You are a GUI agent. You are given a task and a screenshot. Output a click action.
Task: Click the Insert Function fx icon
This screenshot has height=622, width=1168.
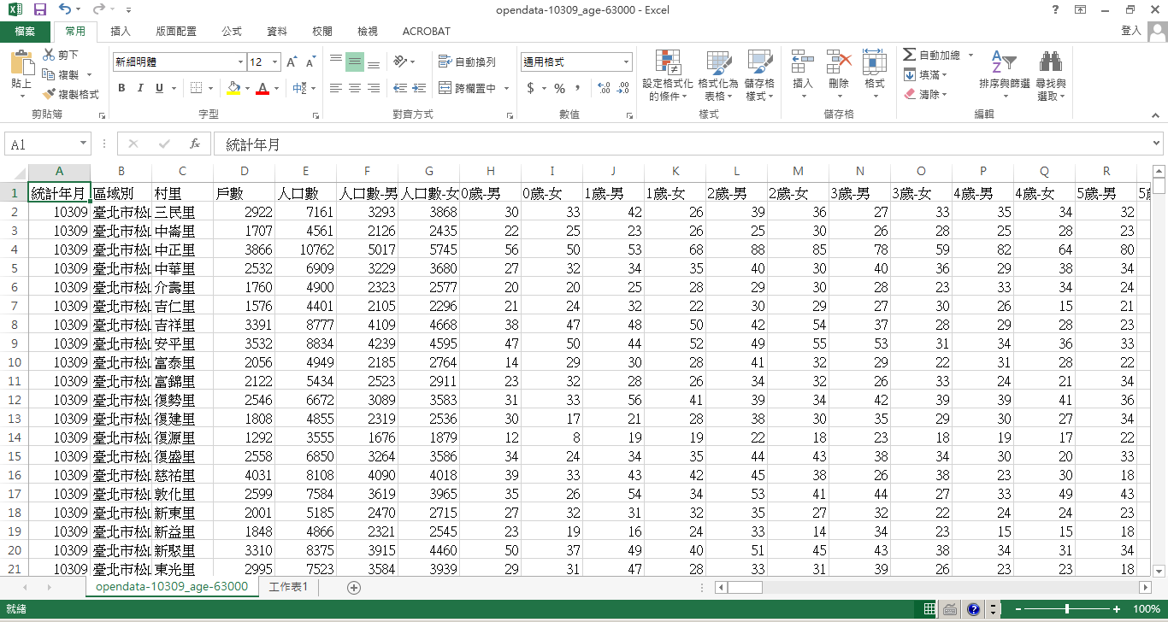click(195, 144)
